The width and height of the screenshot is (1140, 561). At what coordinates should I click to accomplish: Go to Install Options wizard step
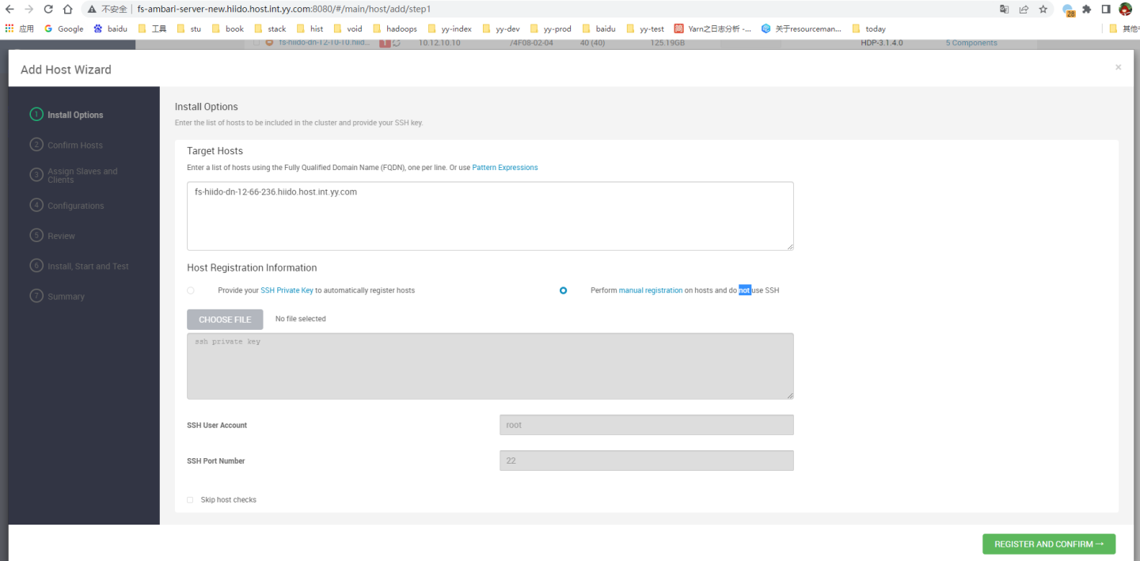coord(74,115)
